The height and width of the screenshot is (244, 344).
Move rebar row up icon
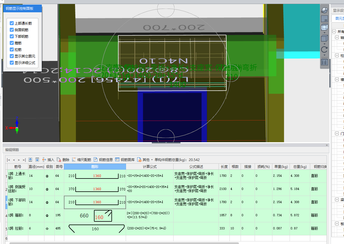click(30, 160)
